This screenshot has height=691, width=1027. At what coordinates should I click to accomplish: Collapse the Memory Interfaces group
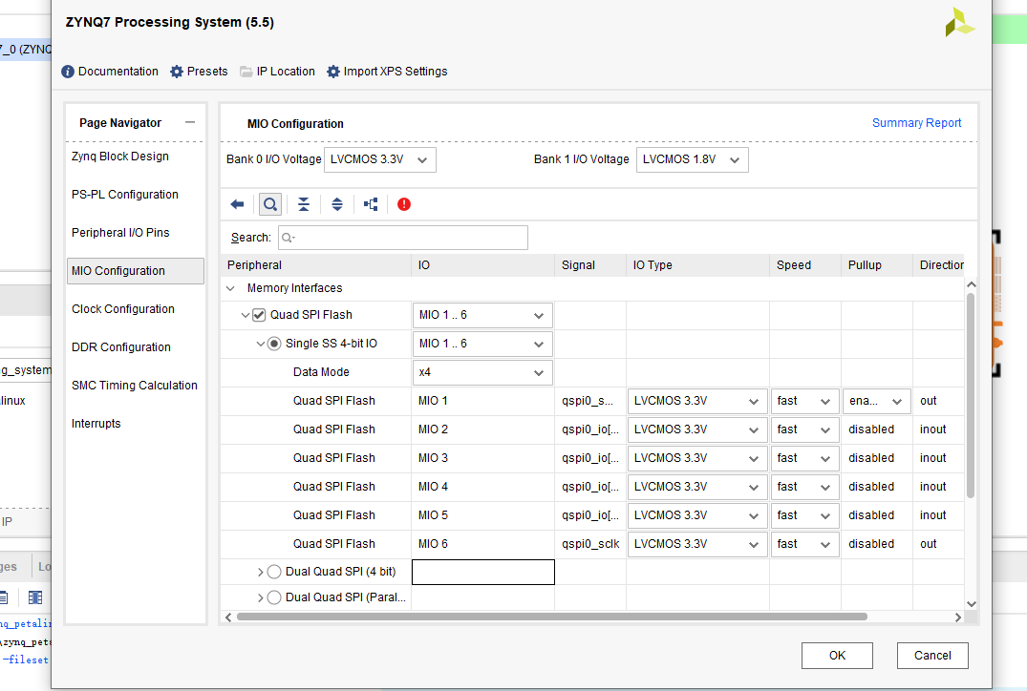pos(230,288)
